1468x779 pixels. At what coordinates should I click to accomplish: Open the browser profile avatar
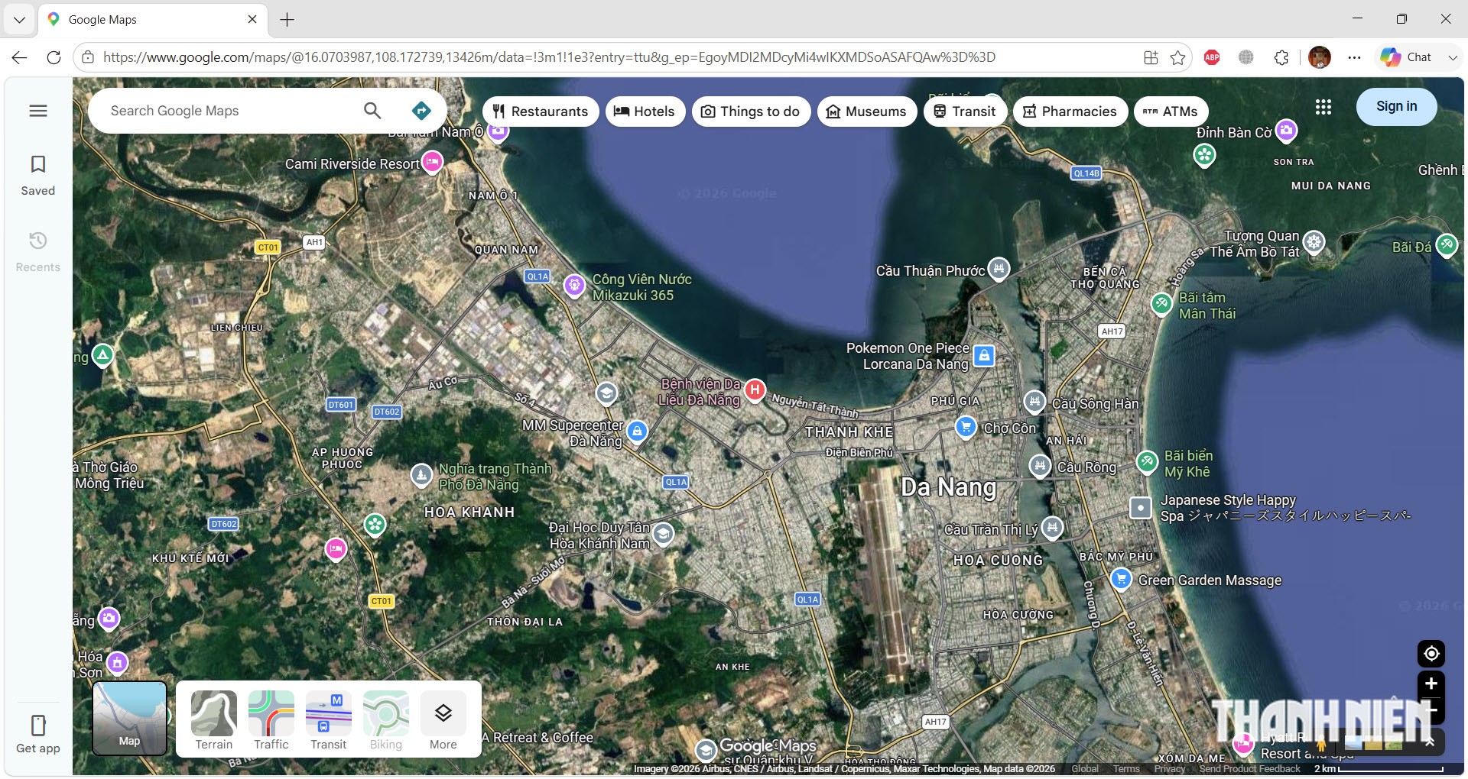(x=1320, y=57)
